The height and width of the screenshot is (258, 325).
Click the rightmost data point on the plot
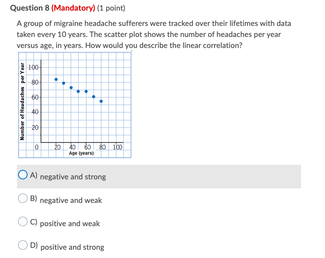click(101, 101)
